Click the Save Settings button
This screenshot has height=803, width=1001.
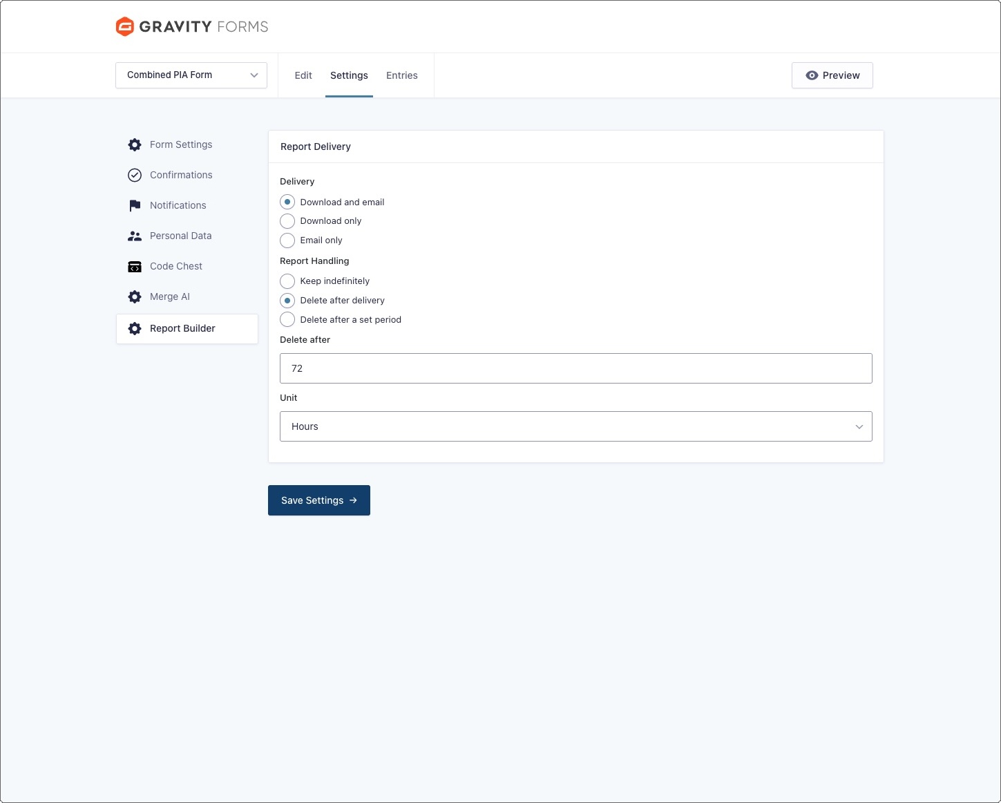pyautogui.click(x=318, y=500)
